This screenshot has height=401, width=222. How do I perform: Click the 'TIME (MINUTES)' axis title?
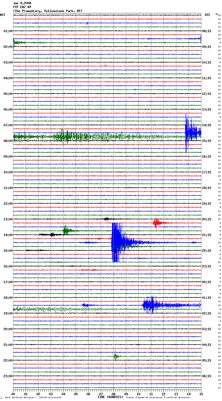[x=110, y=397]
